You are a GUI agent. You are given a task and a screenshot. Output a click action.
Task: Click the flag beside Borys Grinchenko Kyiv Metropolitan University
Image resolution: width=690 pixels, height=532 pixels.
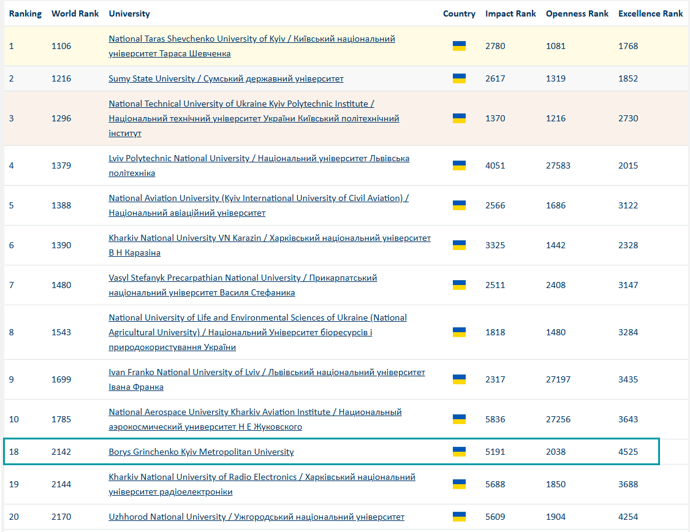pyautogui.click(x=458, y=452)
